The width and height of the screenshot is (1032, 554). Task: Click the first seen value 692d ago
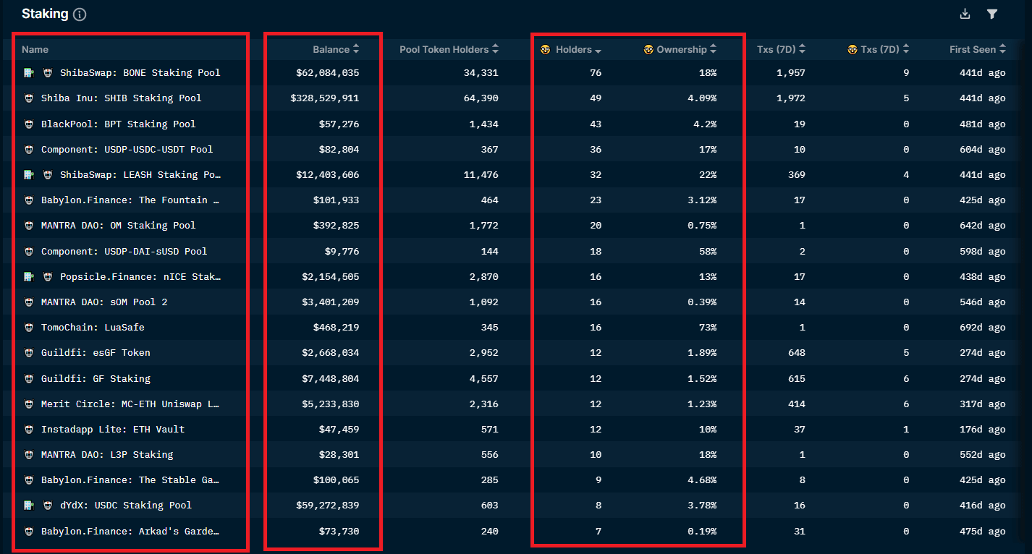point(983,328)
